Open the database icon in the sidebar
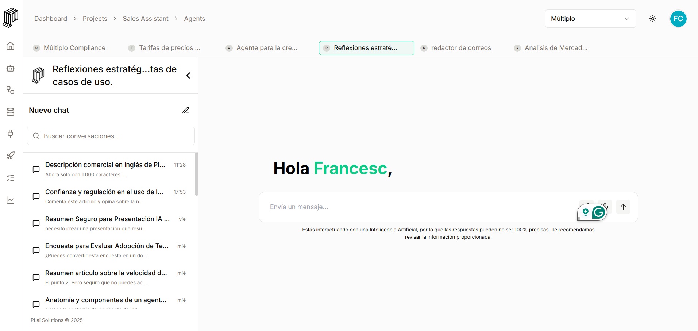This screenshot has height=331, width=698. point(11,112)
